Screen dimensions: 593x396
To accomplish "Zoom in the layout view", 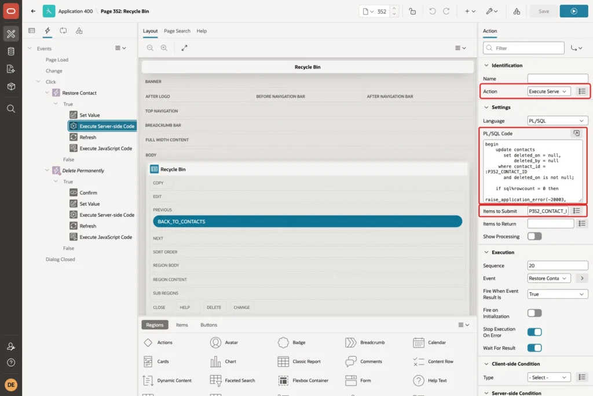I will pos(164,48).
